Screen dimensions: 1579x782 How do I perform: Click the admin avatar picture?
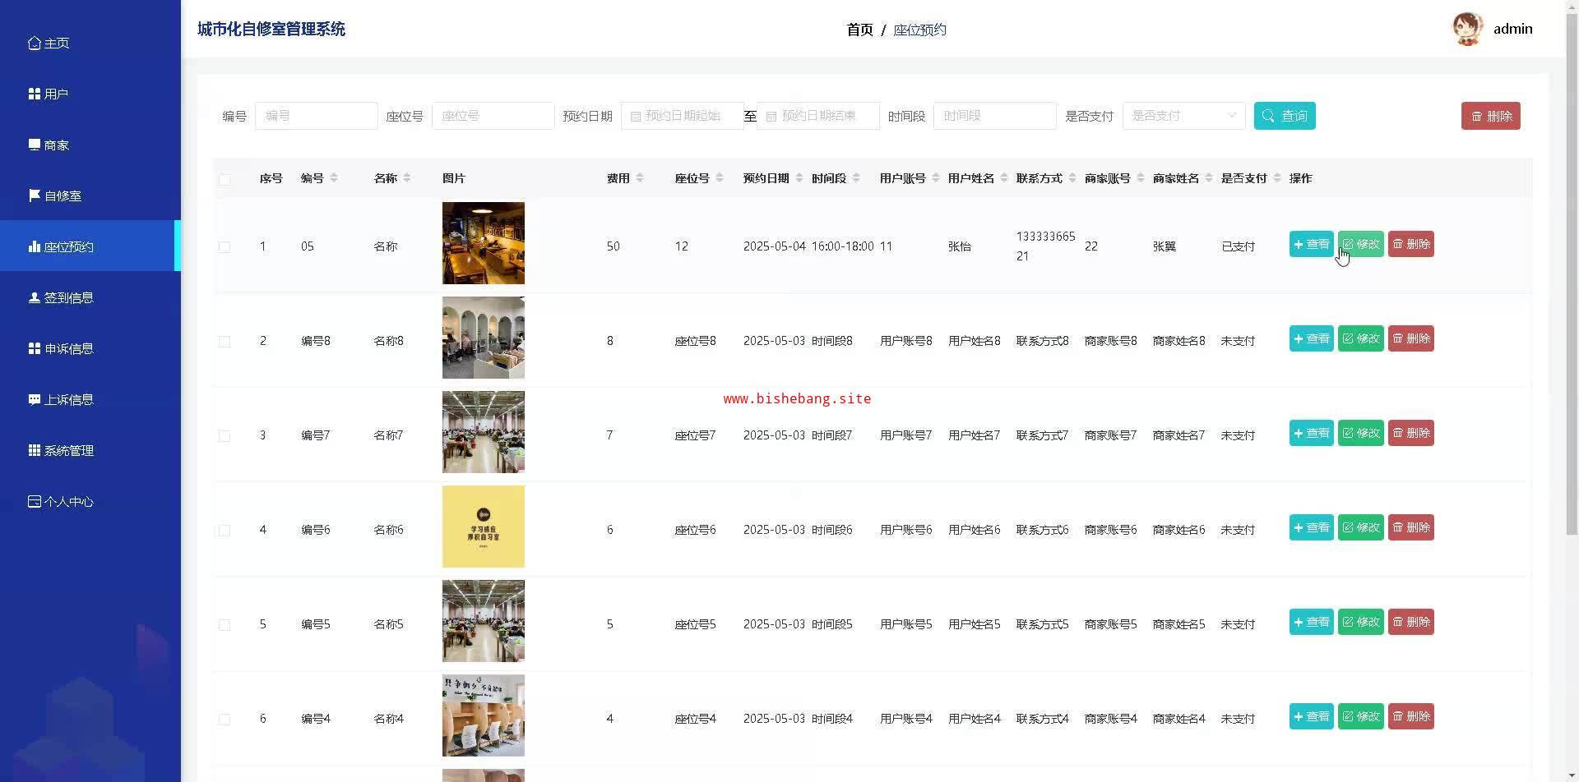point(1467,30)
